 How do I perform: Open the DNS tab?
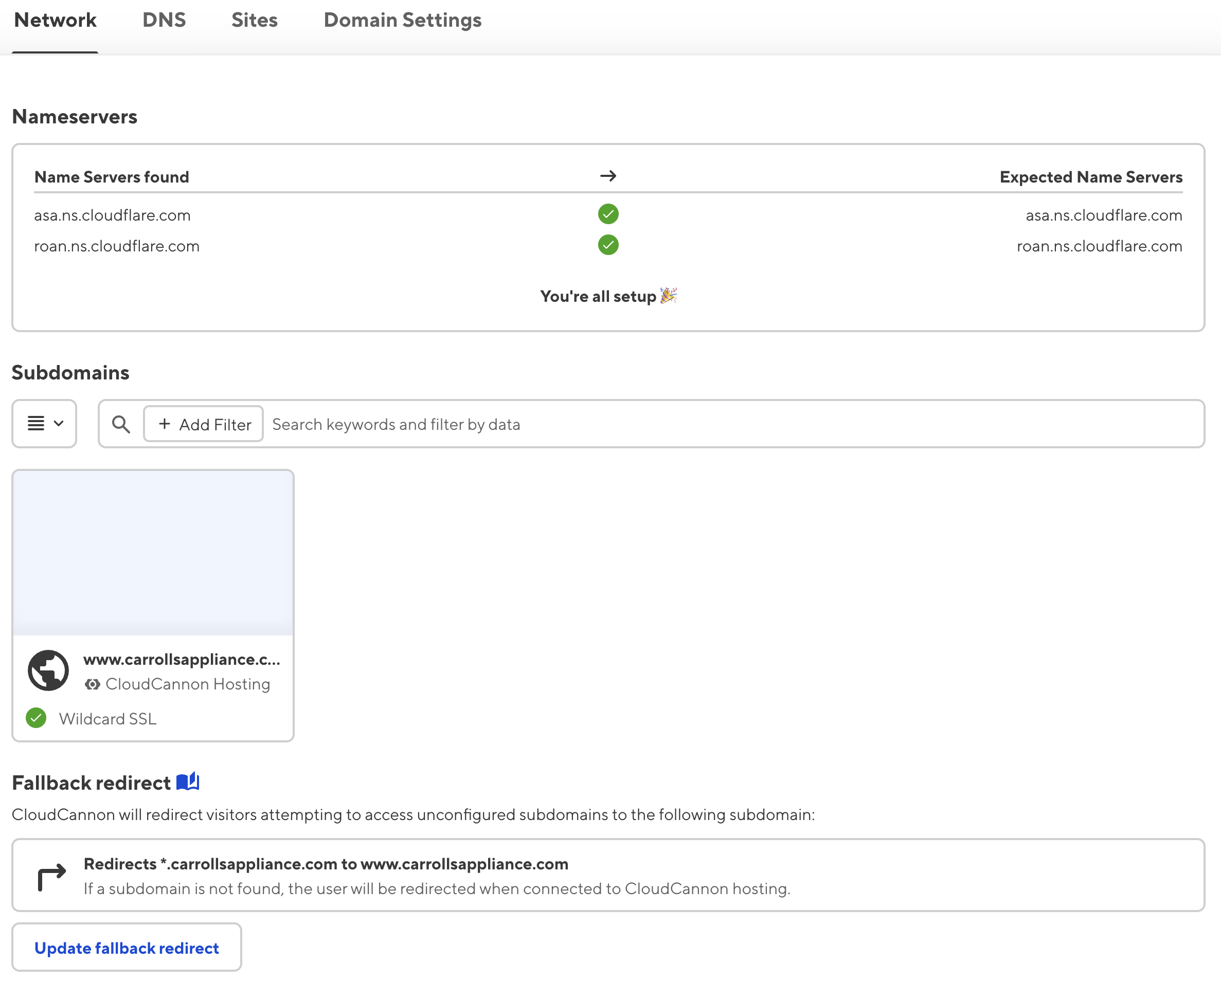click(164, 21)
